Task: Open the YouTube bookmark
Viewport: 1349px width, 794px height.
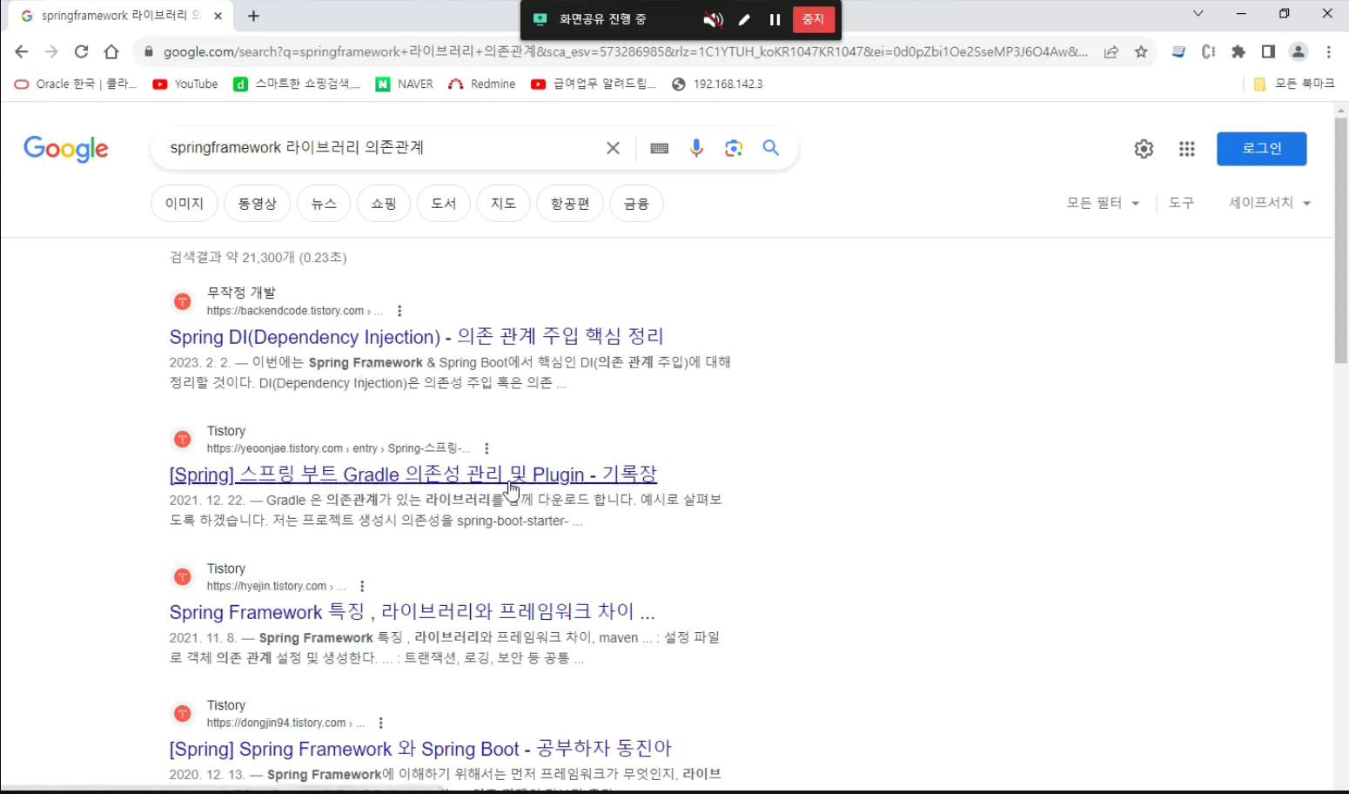Action: click(x=185, y=84)
